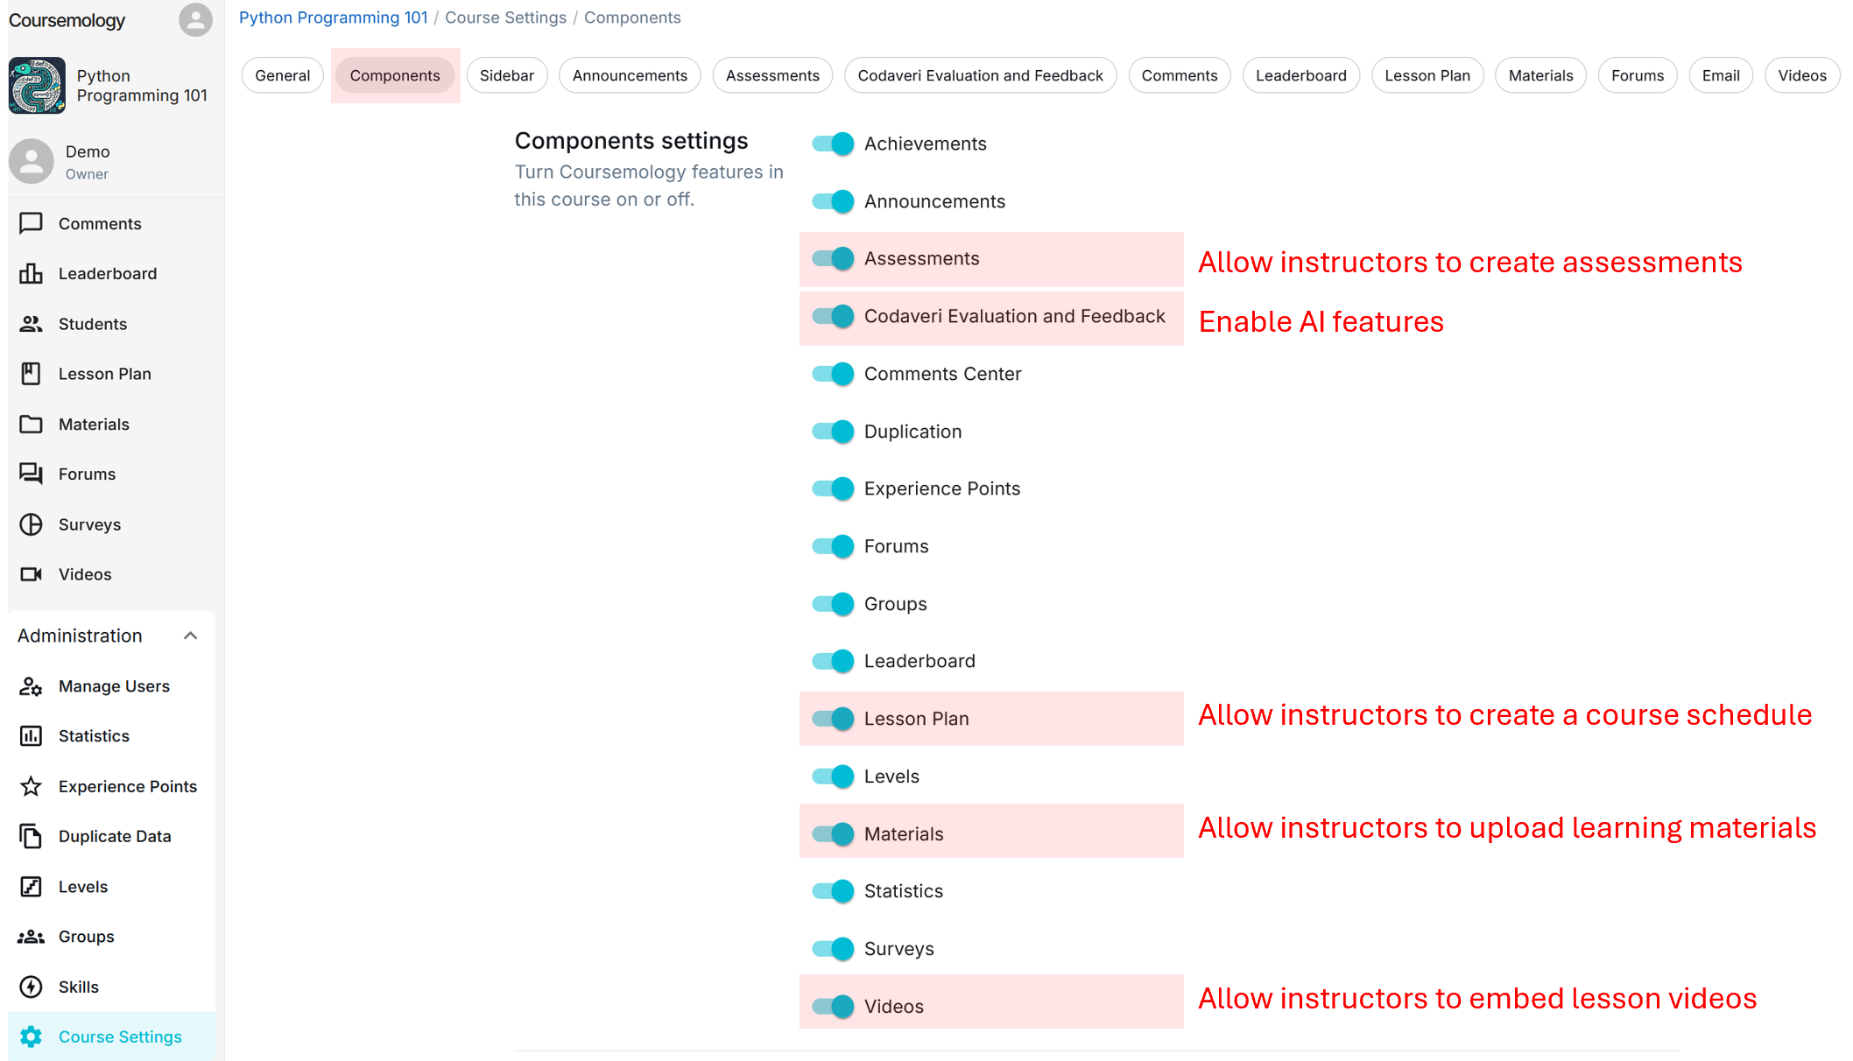Click the Demo owner profile avatar
The height and width of the screenshot is (1061, 1853).
point(32,161)
